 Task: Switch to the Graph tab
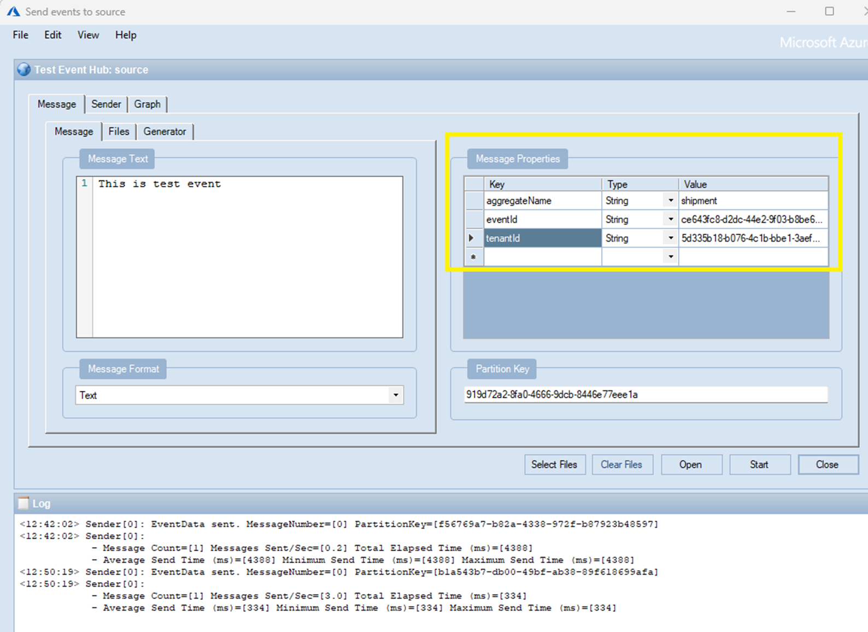click(x=148, y=104)
